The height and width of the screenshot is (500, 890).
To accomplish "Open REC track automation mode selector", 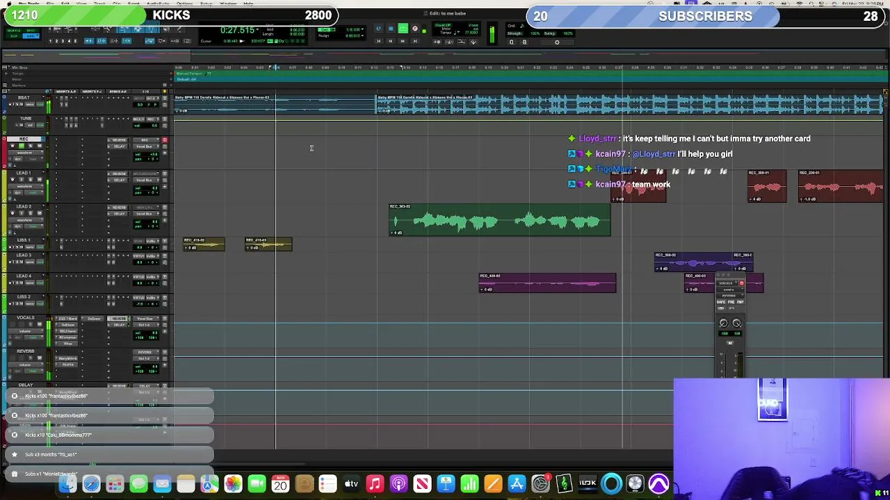I will pos(33,159).
